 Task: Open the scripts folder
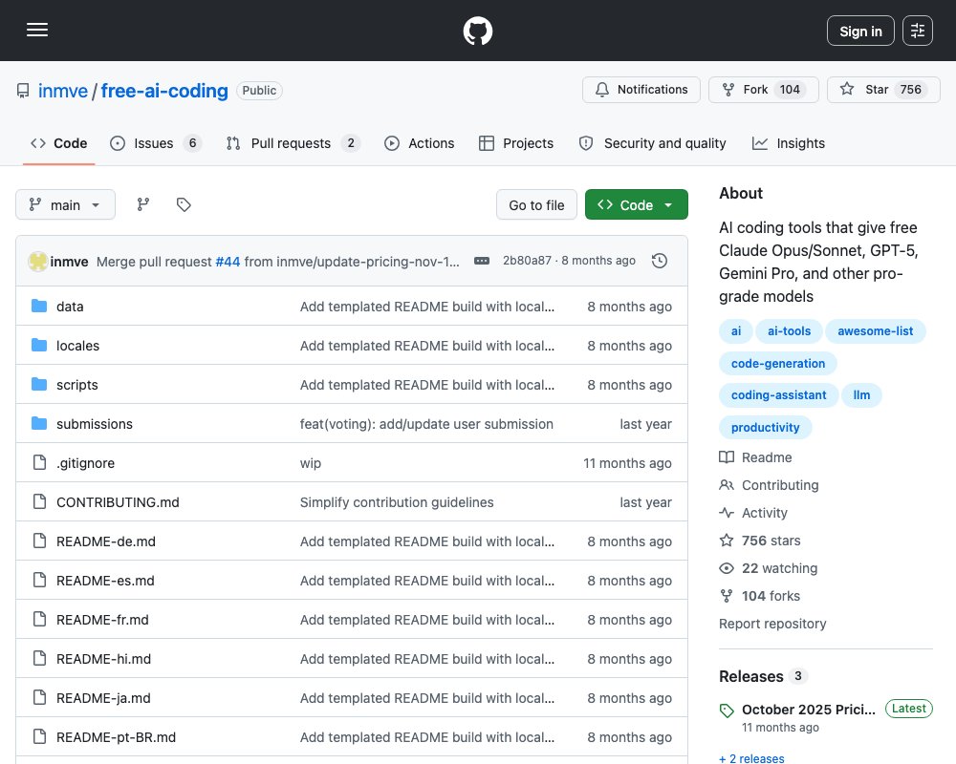click(x=76, y=385)
